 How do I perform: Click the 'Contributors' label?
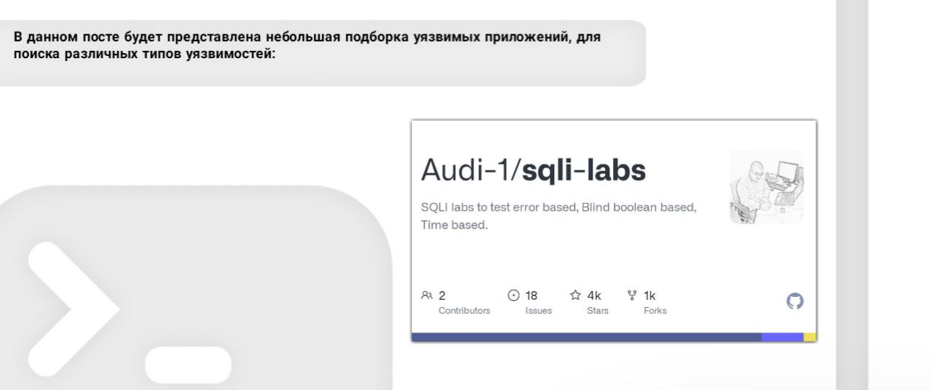tap(464, 311)
